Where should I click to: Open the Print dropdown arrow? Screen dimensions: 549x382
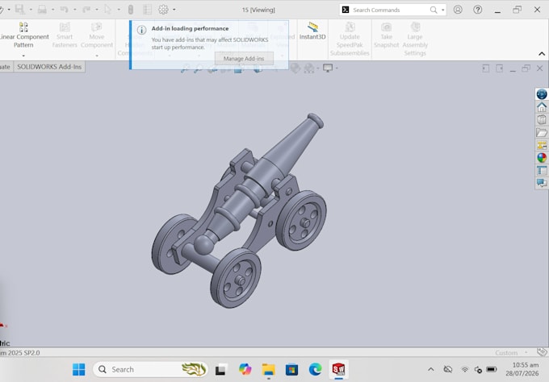pos(52,10)
